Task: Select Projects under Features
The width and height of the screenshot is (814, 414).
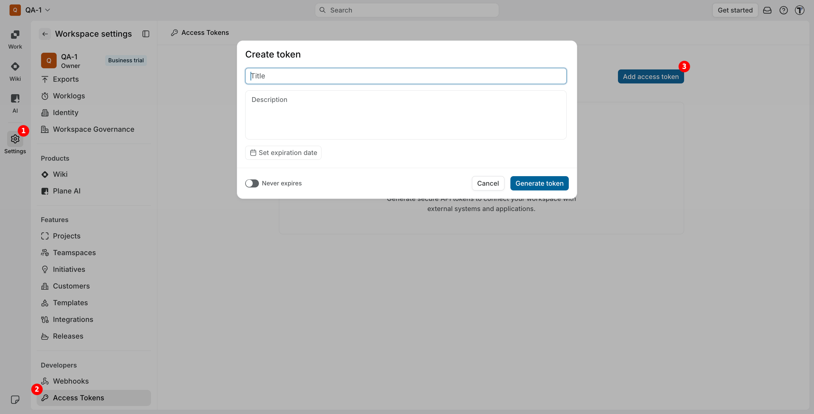Action: click(x=94, y=236)
